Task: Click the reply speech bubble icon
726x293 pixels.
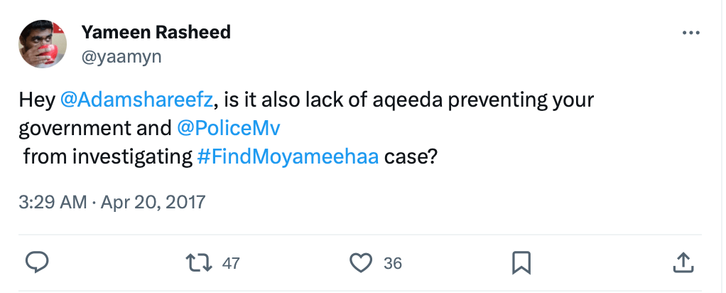Action: [x=36, y=262]
